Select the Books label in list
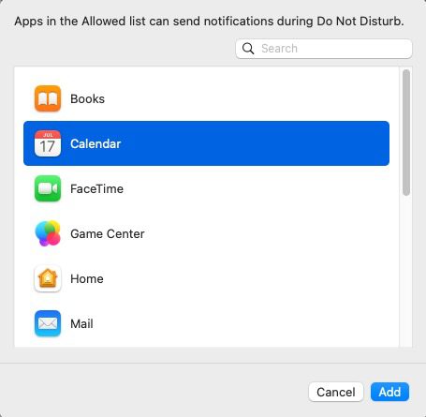This screenshot has height=417, width=426. [87, 99]
